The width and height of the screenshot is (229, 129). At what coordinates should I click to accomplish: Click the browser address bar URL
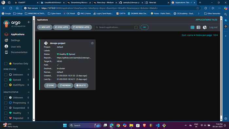coord(99,8)
